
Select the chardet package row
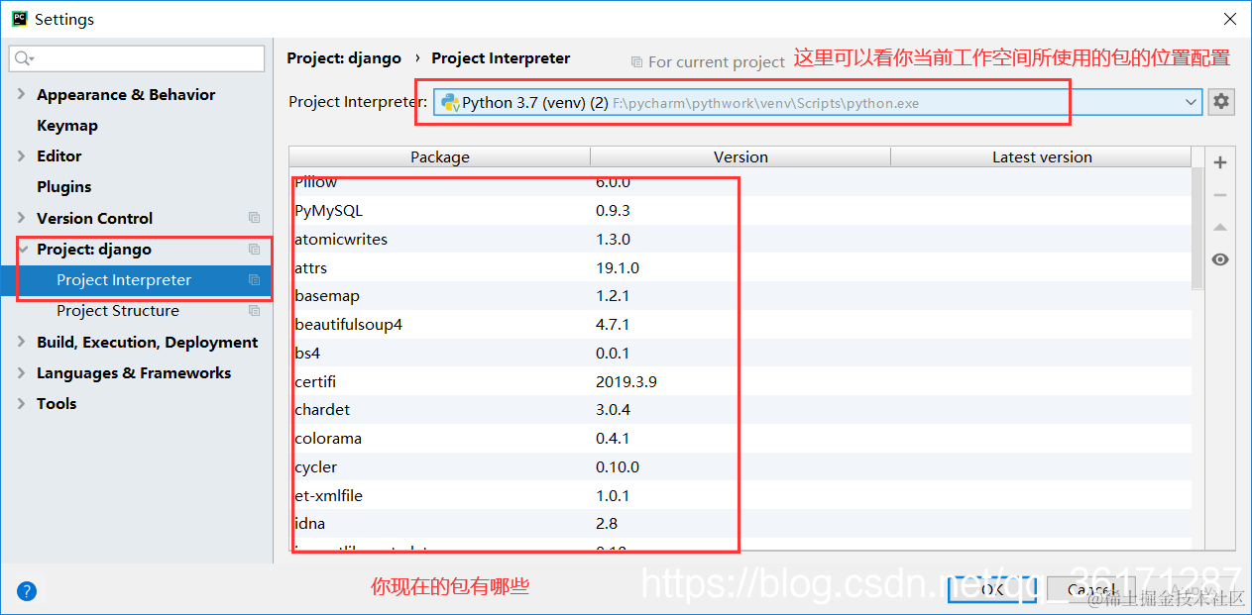tap(740, 410)
